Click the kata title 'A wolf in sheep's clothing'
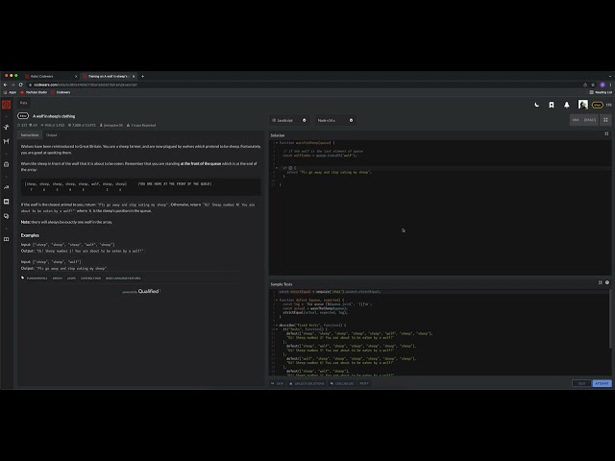This screenshot has width=615, height=461. [54, 116]
